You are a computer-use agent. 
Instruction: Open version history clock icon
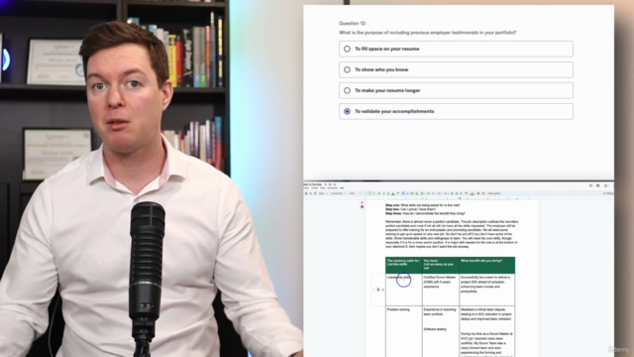(x=590, y=185)
